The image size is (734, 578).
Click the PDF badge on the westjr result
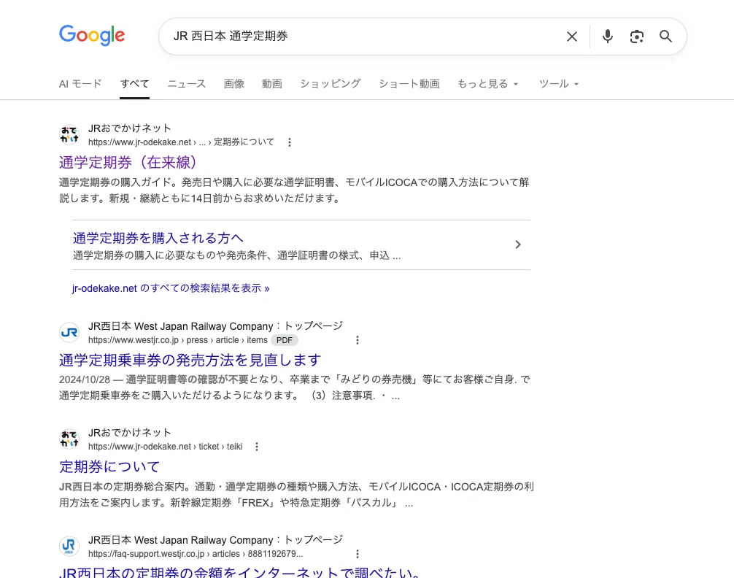[284, 340]
